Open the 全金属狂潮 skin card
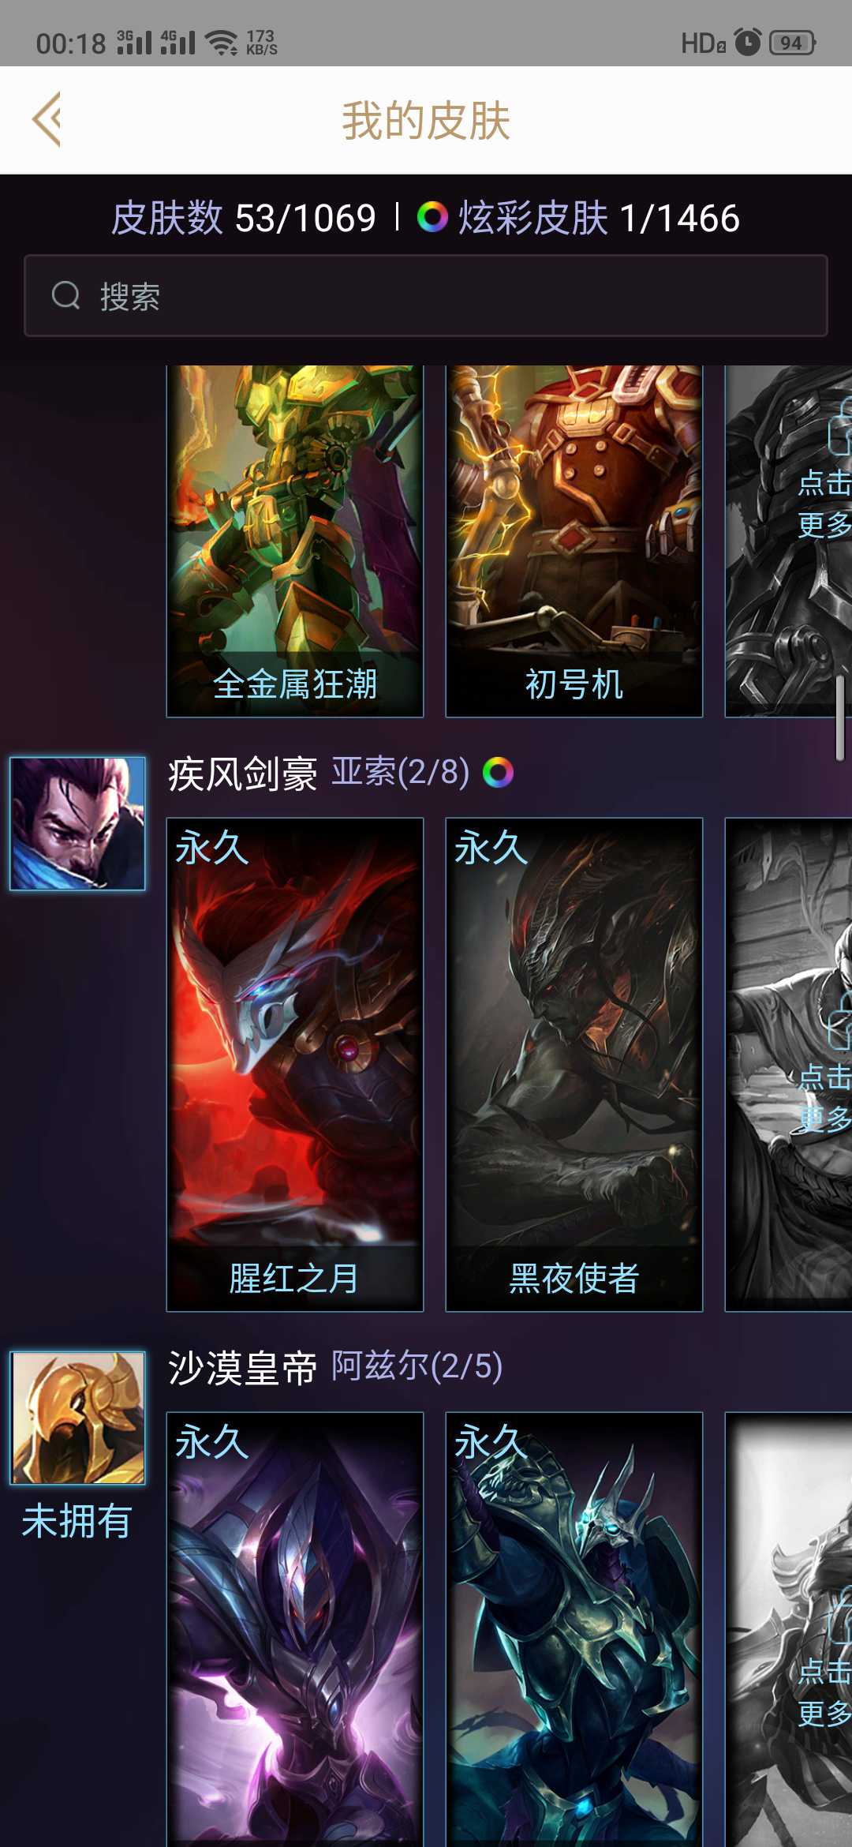 point(295,541)
